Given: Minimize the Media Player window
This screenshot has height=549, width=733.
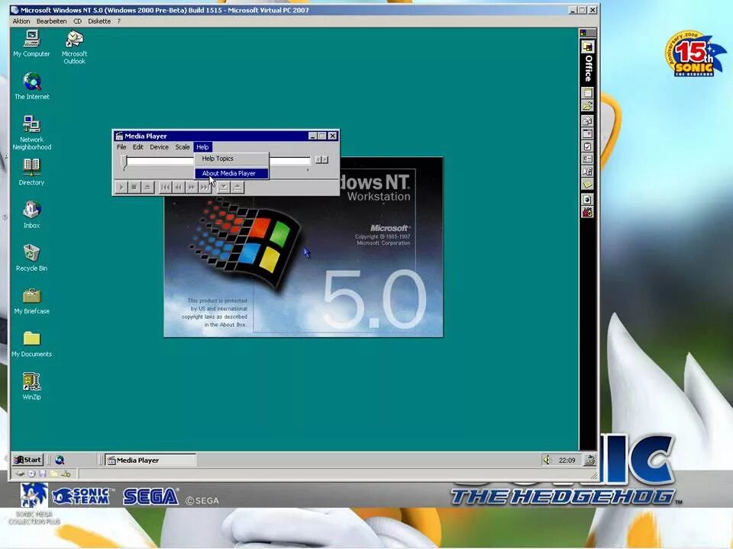Looking at the screenshot, I should click(x=313, y=136).
